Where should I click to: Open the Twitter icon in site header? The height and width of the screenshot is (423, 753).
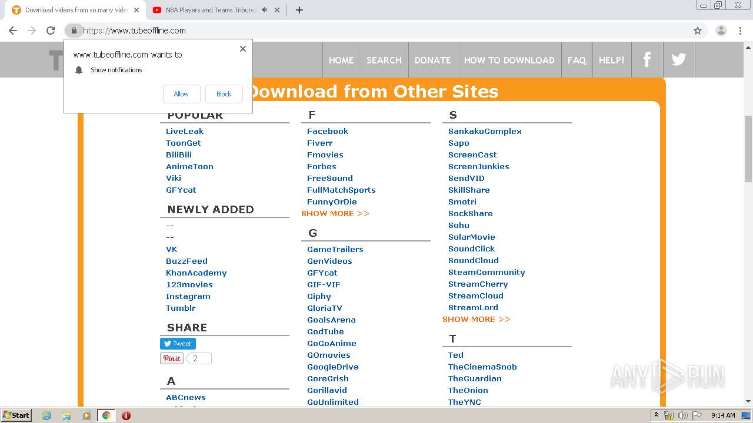pos(679,59)
